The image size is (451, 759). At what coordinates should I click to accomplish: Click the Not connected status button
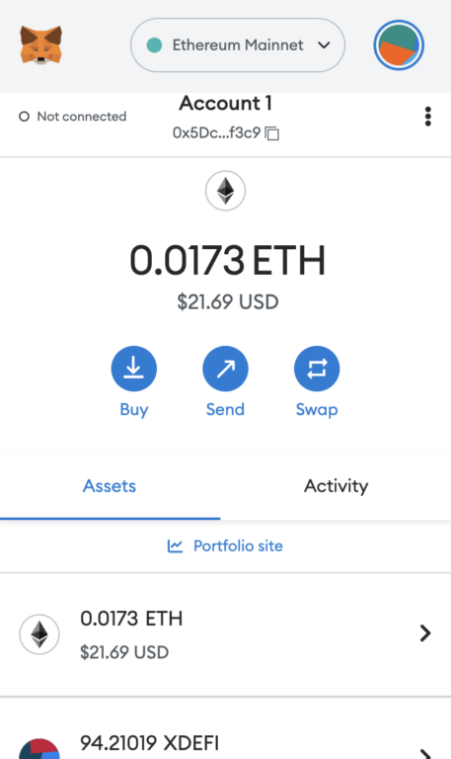point(72,117)
